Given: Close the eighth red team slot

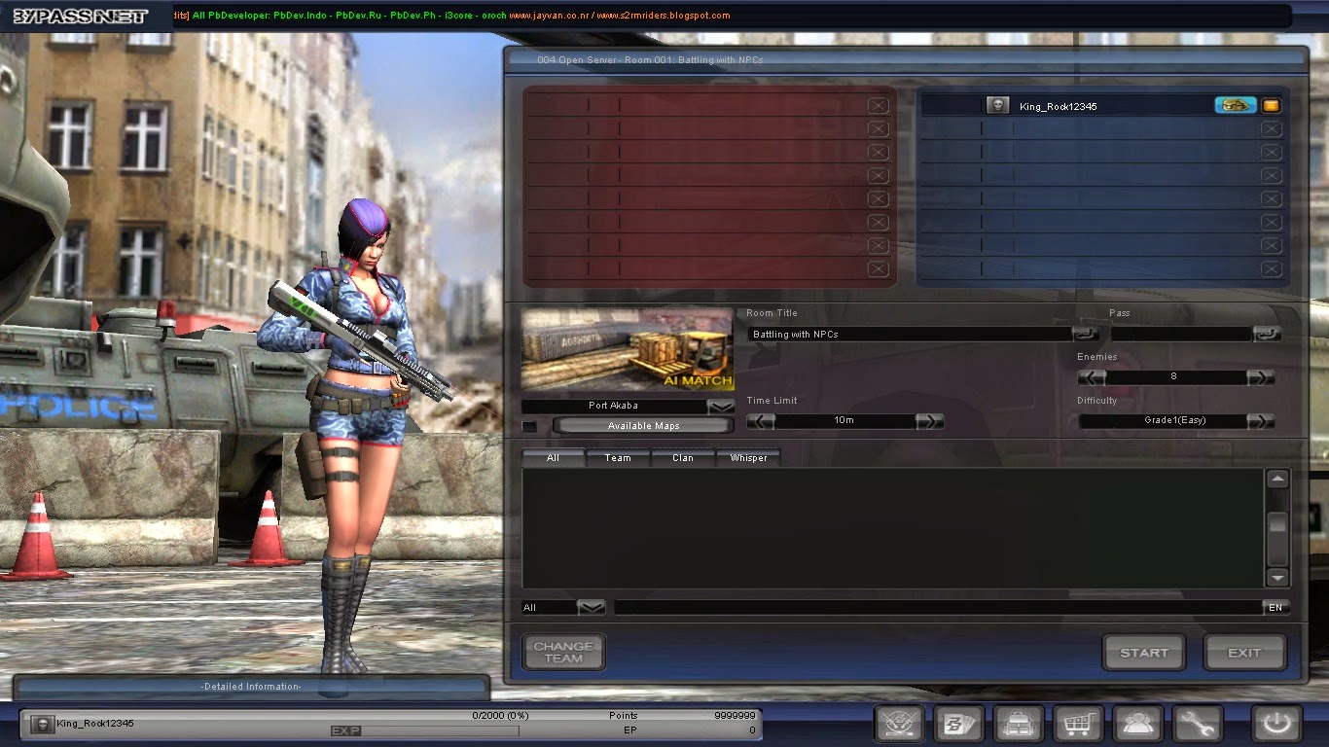Looking at the screenshot, I should [878, 268].
